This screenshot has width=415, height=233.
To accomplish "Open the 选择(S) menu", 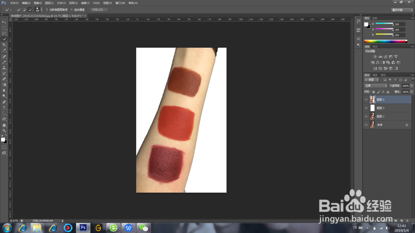I will [x=73, y=3].
